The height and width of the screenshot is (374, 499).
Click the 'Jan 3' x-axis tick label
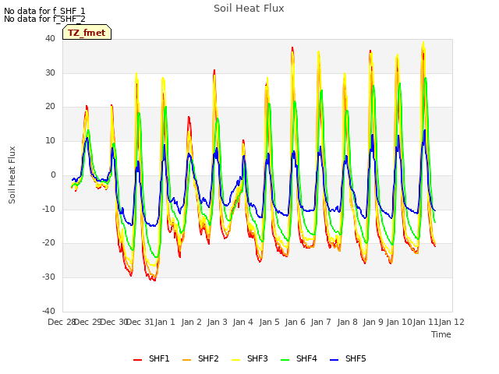coord(218,322)
